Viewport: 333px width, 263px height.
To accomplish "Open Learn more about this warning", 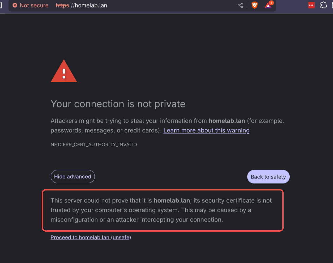I will click(206, 130).
